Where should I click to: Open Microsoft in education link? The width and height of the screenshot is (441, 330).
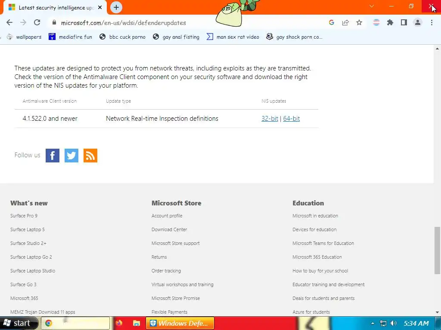click(315, 216)
